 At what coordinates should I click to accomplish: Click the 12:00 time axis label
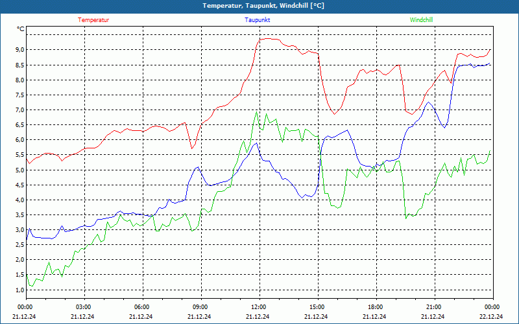click(259, 307)
